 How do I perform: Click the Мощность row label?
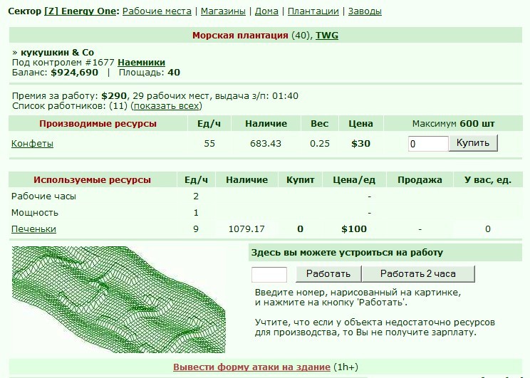35,213
